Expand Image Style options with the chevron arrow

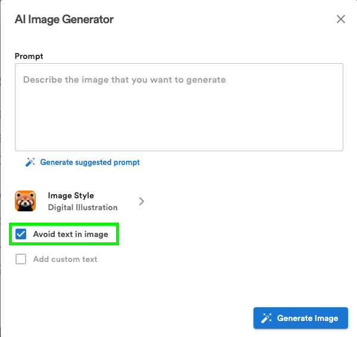click(142, 201)
